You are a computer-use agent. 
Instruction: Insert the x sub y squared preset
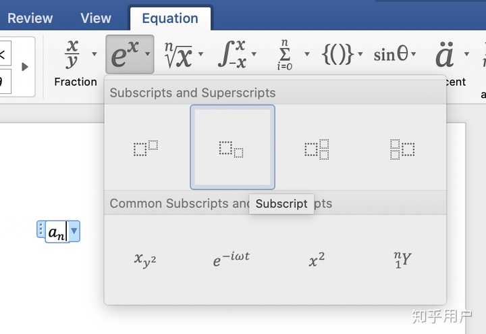tap(145, 260)
